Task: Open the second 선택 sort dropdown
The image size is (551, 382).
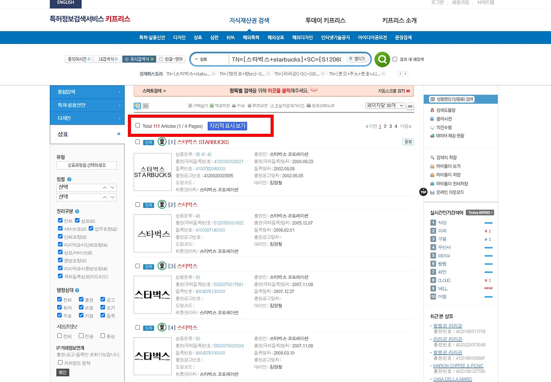Action: click(87, 197)
